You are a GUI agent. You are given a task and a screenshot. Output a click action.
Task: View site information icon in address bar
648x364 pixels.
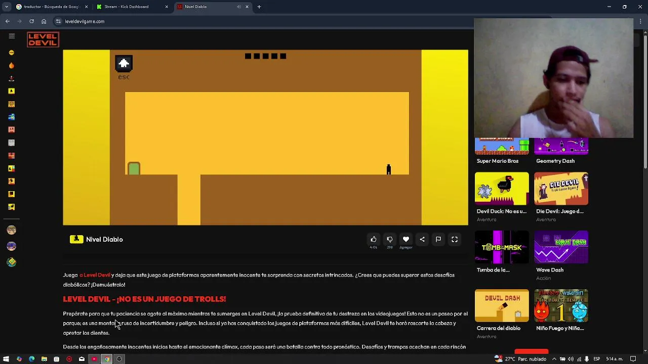click(x=58, y=21)
